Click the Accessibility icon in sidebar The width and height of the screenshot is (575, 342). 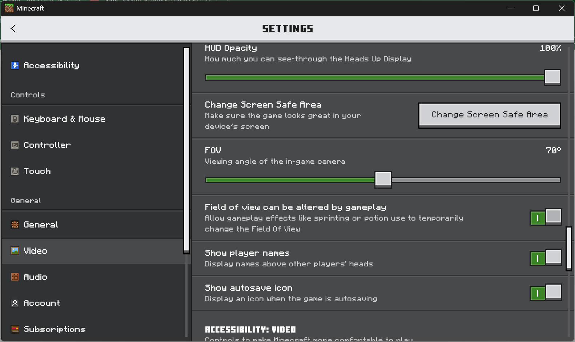(x=15, y=65)
